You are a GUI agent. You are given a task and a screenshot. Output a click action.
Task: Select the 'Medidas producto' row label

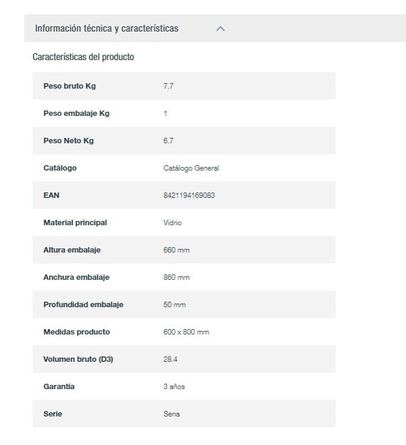(x=76, y=332)
